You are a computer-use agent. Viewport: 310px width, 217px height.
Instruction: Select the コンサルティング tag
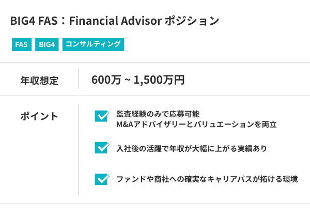93,44
